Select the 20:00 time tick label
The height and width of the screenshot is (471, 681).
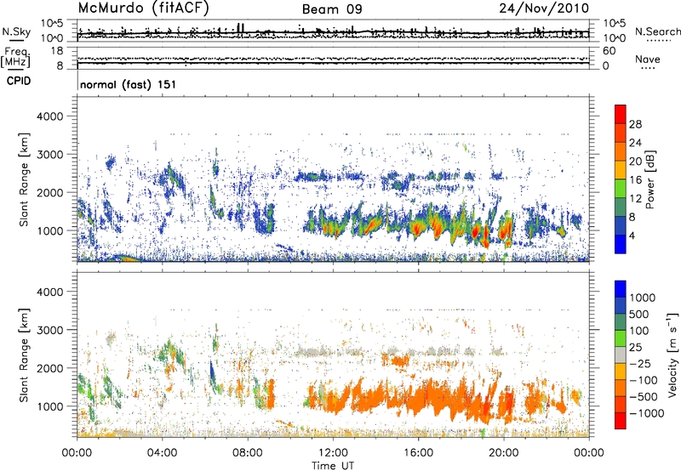coord(504,453)
